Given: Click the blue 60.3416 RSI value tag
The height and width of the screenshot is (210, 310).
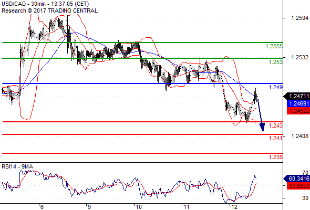Looking at the screenshot, I should (x=297, y=178).
